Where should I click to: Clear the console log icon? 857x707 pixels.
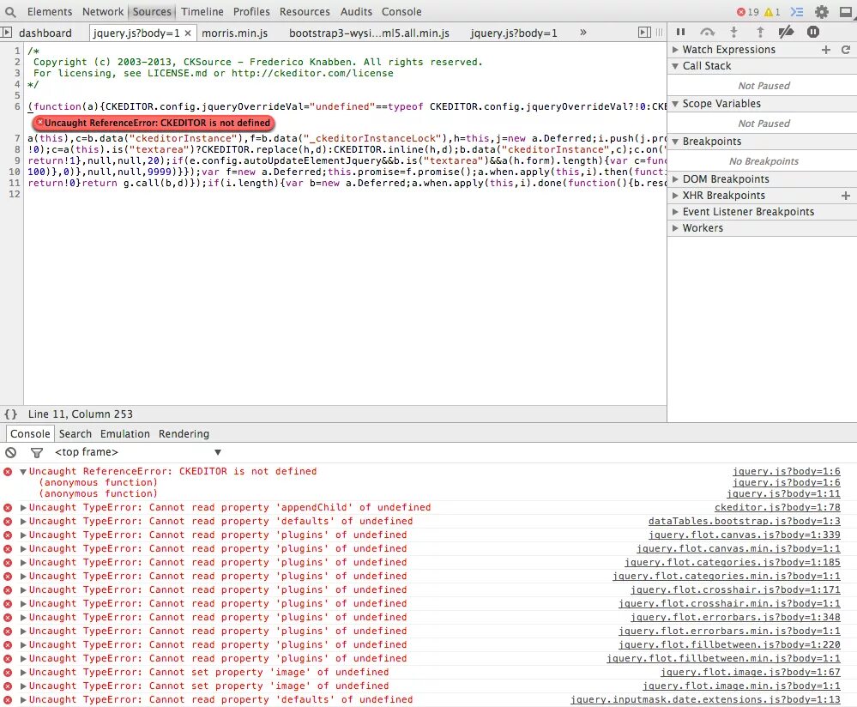(x=11, y=452)
